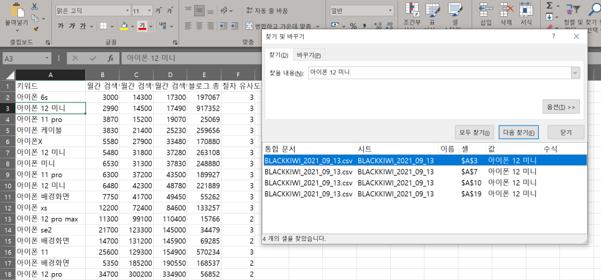This screenshot has height=280, width=601.
Task: Click the formula bar showing 아이폰 12 미니
Action: [x=190, y=58]
